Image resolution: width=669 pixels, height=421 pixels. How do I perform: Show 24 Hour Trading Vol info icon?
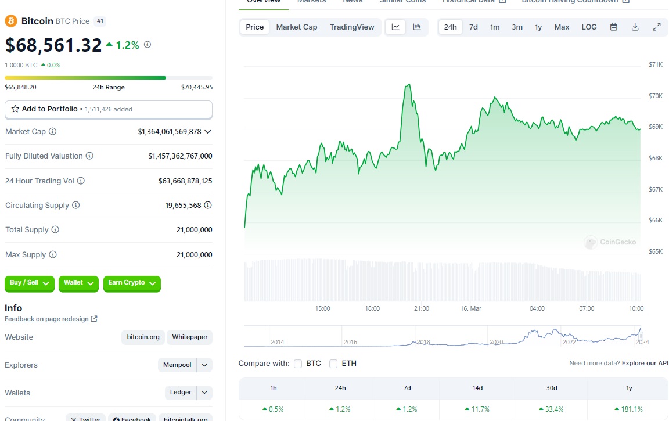(81, 181)
